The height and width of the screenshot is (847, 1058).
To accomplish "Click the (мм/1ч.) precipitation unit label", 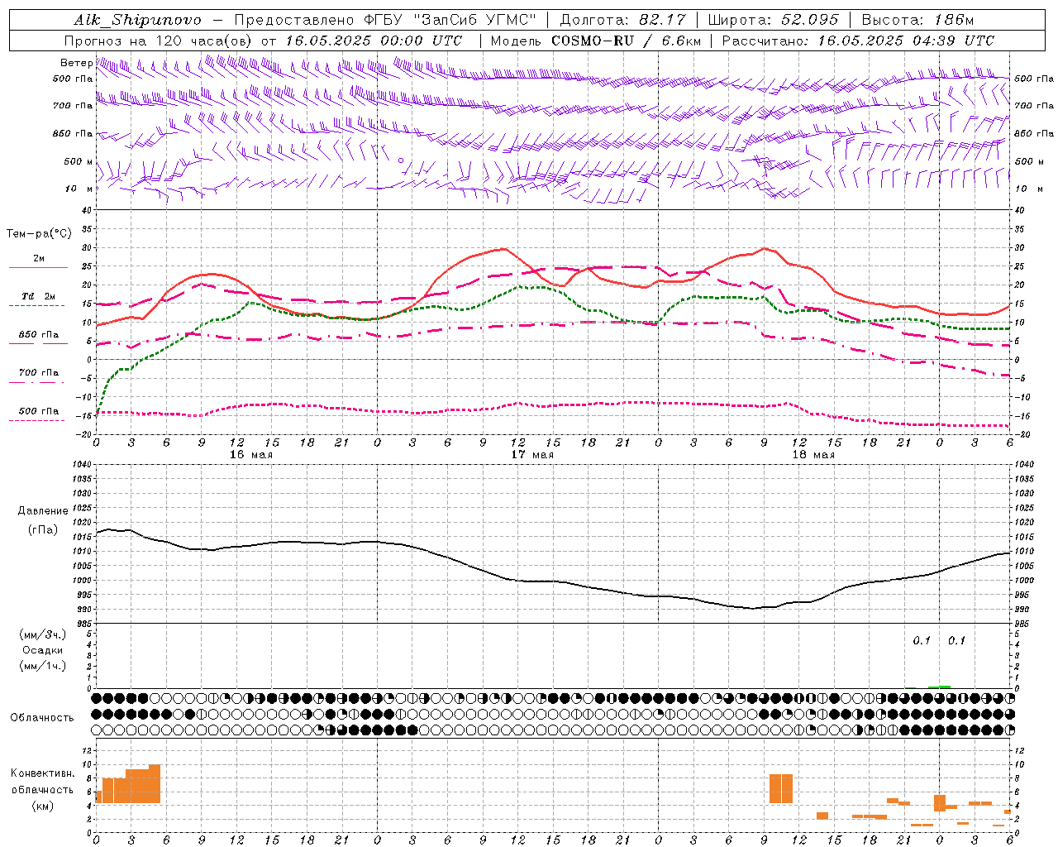I will [x=42, y=666].
